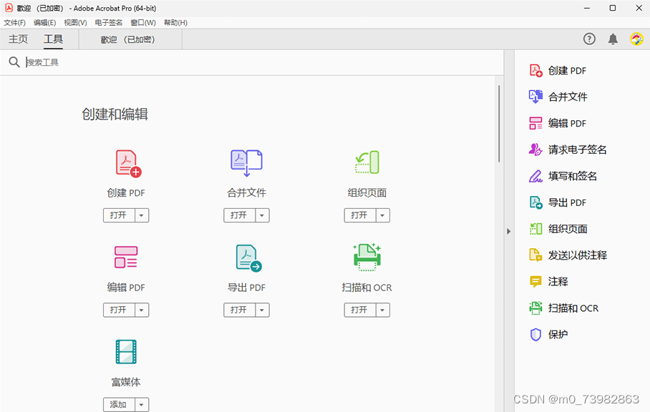Expand dropdown arrow next to 编辑 PDF 打开
The height and width of the screenshot is (412, 650).
[142, 310]
